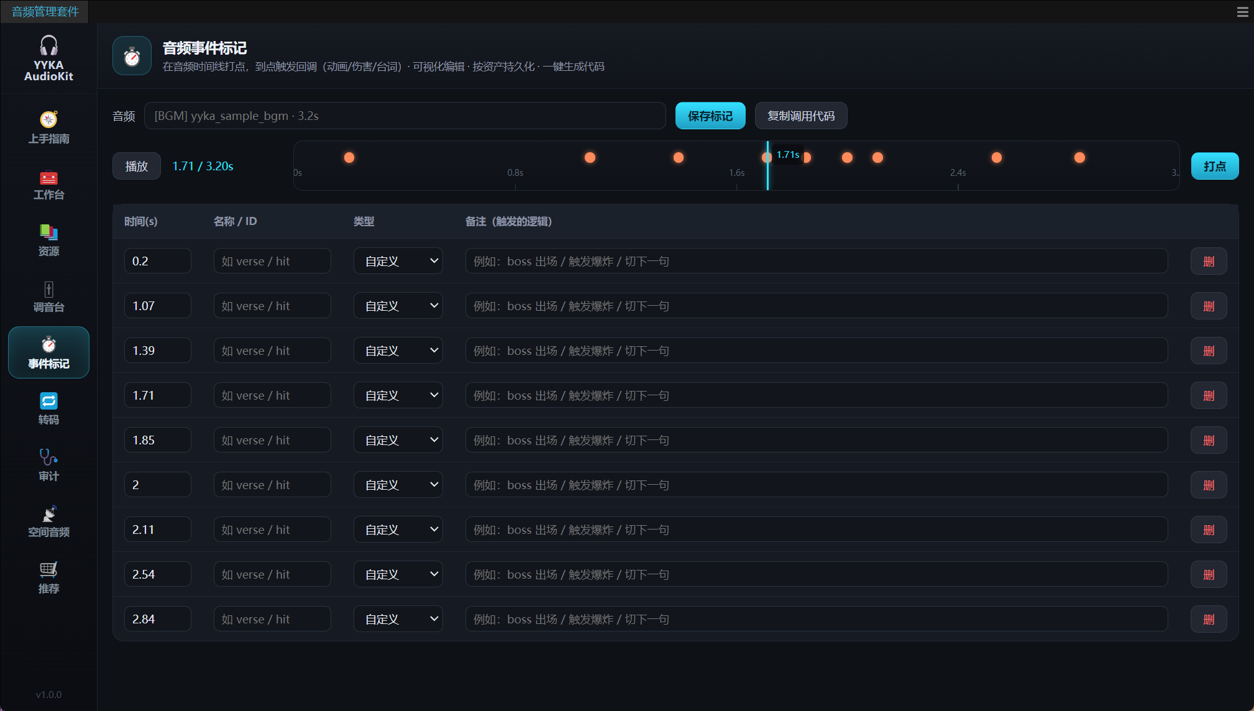The height and width of the screenshot is (711, 1254).
Task: Click the note field in the 1.39 row
Action: 817,351
